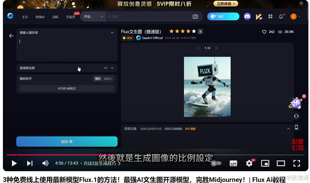310x183 pixels.
Task: Click the SeaArt logo icon
Action: (x=10, y=16)
